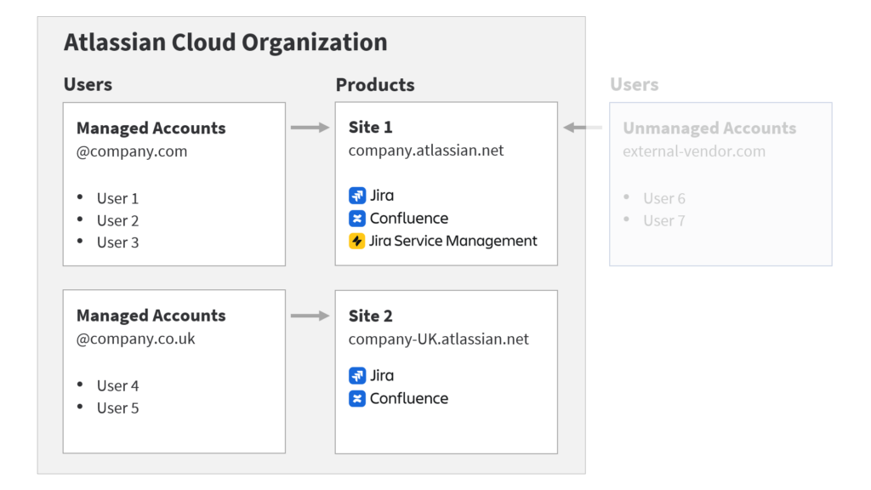The height and width of the screenshot is (490, 871).
Task: Select User 5 in the @company.co.uk list
Action: click(x=117, y=408)
